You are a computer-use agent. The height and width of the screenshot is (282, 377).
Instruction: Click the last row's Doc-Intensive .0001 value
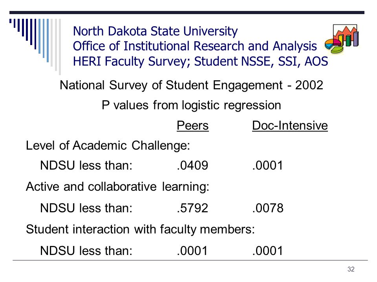tap(267, 251)
